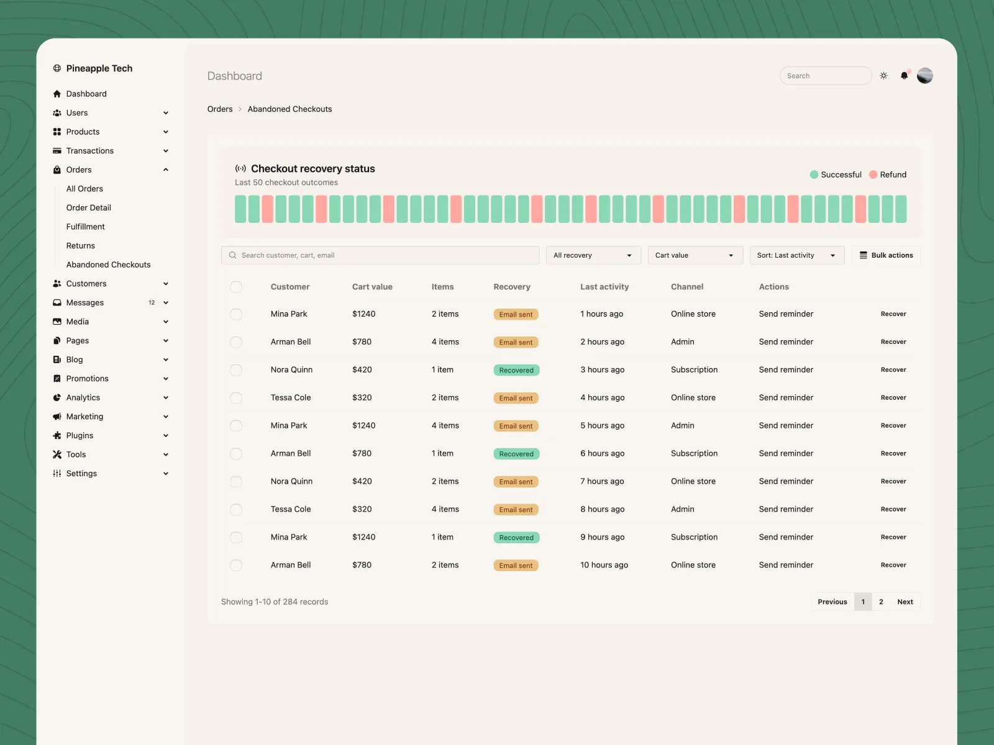Click the Bulk actions list icon
This screenshot has height=745, width=994.
(864, 255)
